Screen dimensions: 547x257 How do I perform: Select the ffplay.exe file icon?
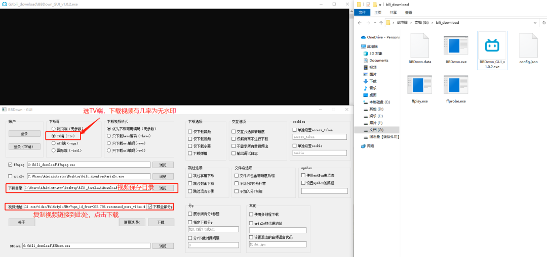tap(420, 89)
